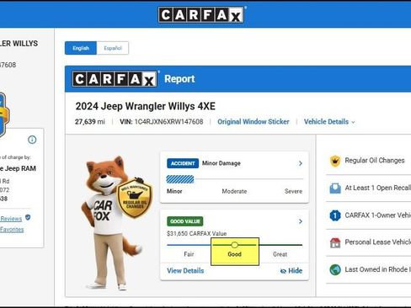Screen dimensions: 411x308
Task: Open the Original Window Sticker link
Action: click(254, 122)
